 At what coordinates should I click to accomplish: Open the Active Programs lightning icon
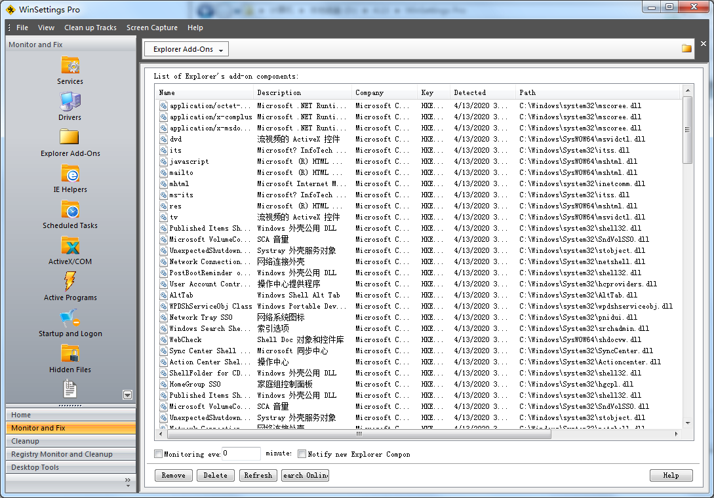click(x=69, y=281)
